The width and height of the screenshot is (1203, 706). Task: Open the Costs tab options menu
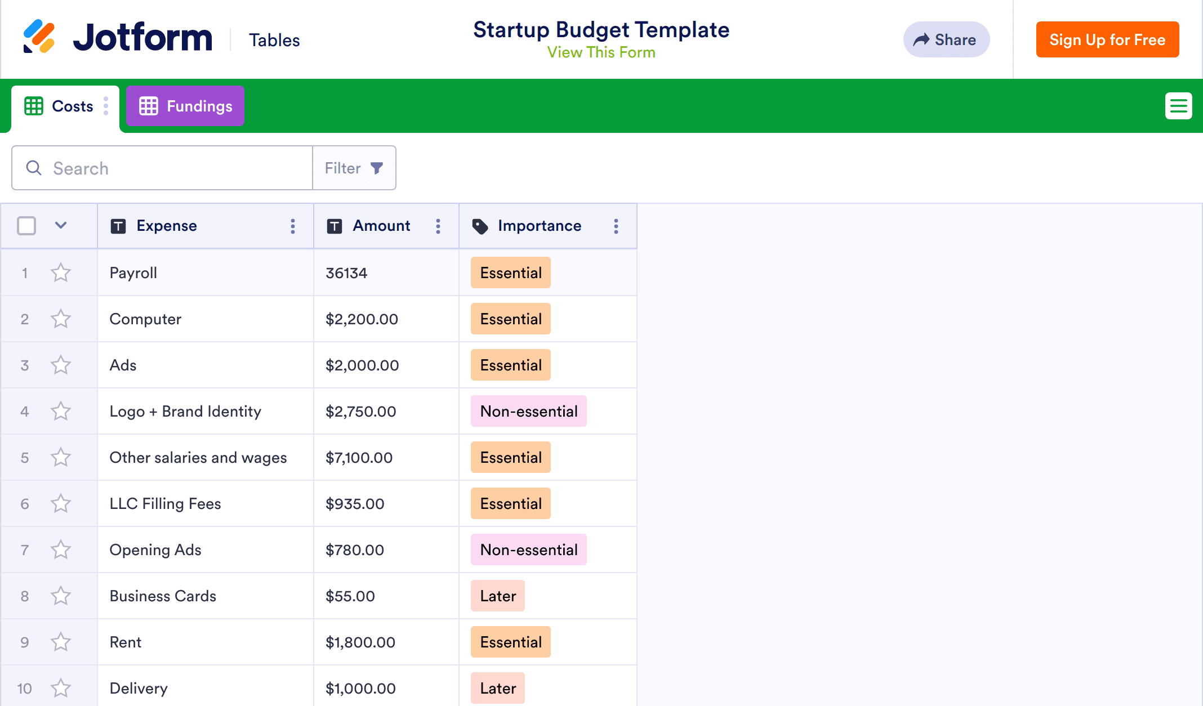pos(106,106)
